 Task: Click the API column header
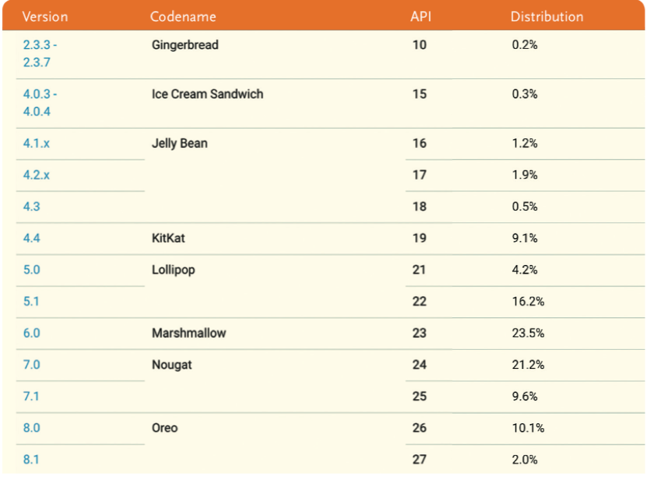421,17
